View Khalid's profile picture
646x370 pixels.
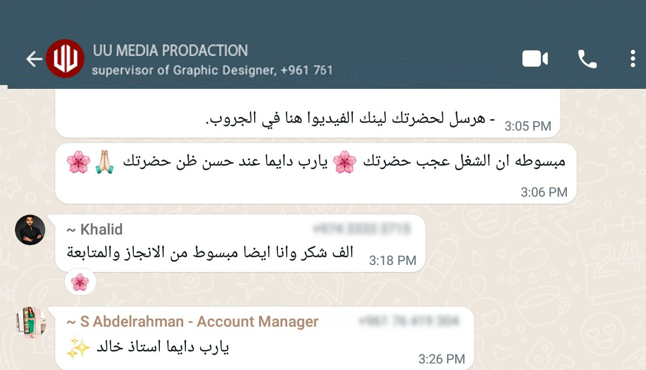(30, 230)
